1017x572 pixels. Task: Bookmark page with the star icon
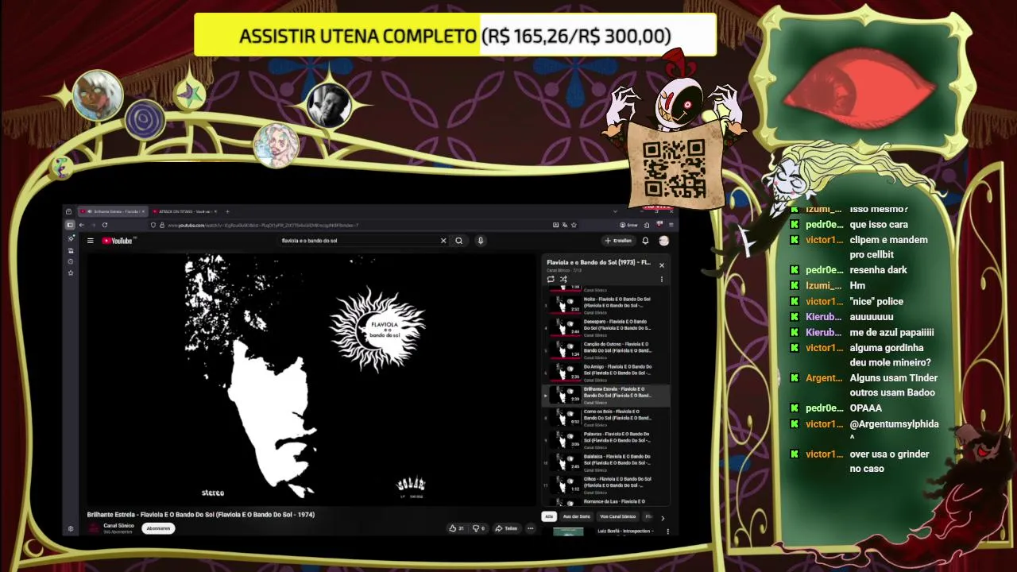[574, 225]
